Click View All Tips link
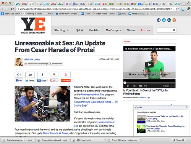The height and width of the screenshot is (144, 191). pyautogui.click(x=145, y=98)
